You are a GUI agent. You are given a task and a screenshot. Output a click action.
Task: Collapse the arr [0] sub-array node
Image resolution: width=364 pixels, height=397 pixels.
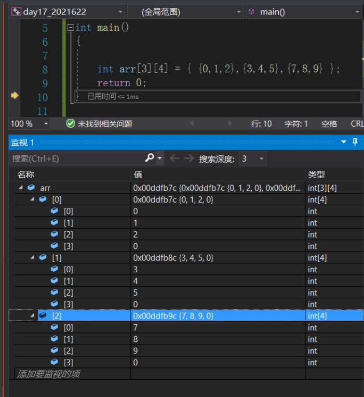coord(32,199)
